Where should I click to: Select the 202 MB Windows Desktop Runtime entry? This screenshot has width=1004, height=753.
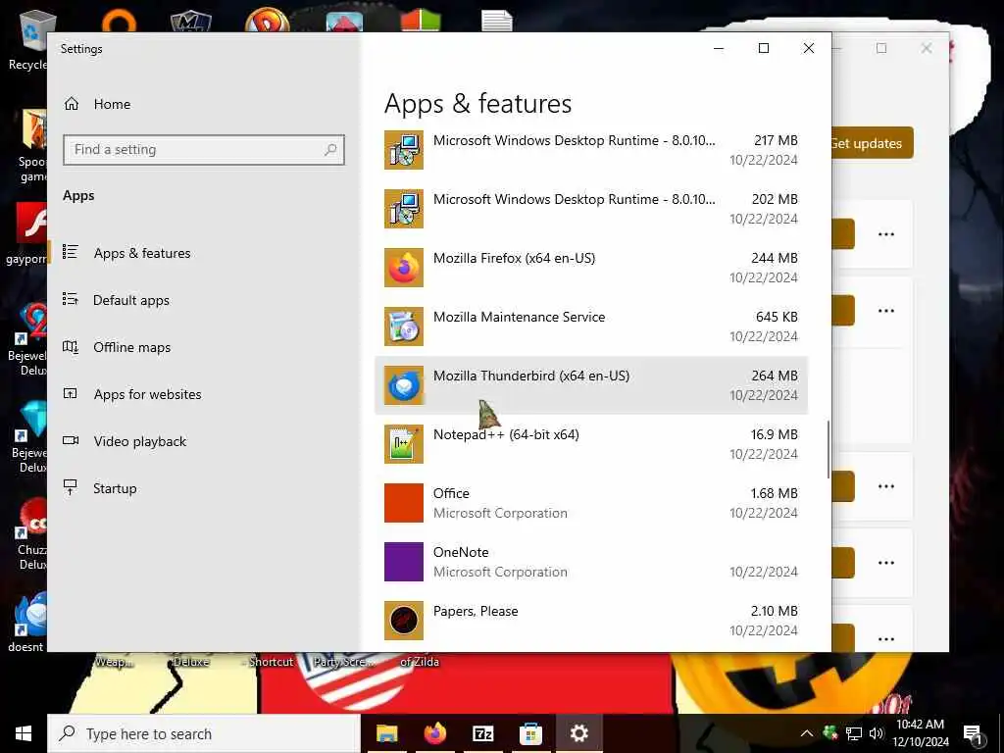(x=591, y=209)
